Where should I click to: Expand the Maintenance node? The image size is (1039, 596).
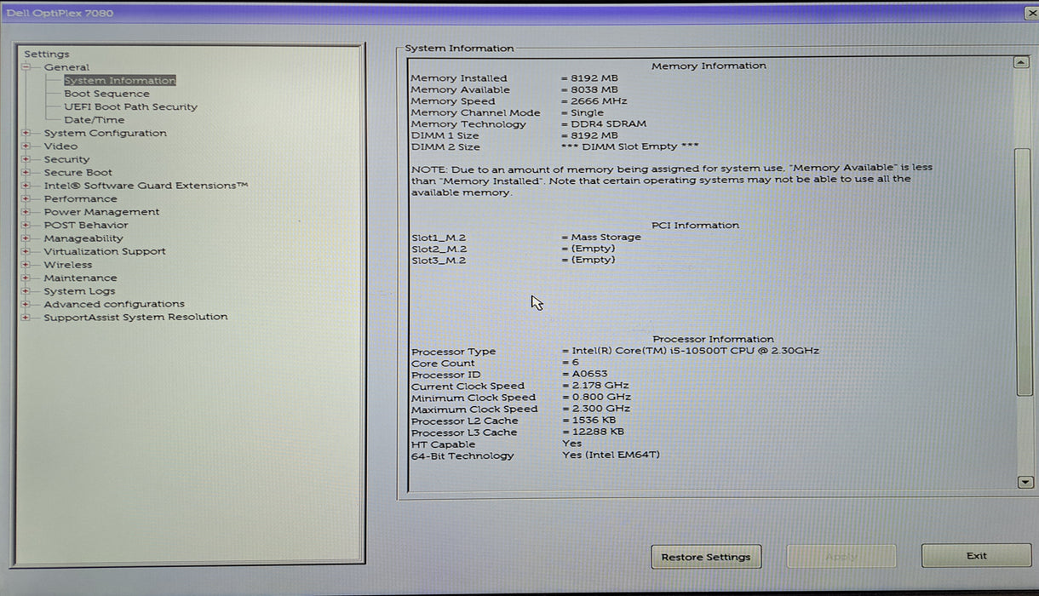point(26,278)
